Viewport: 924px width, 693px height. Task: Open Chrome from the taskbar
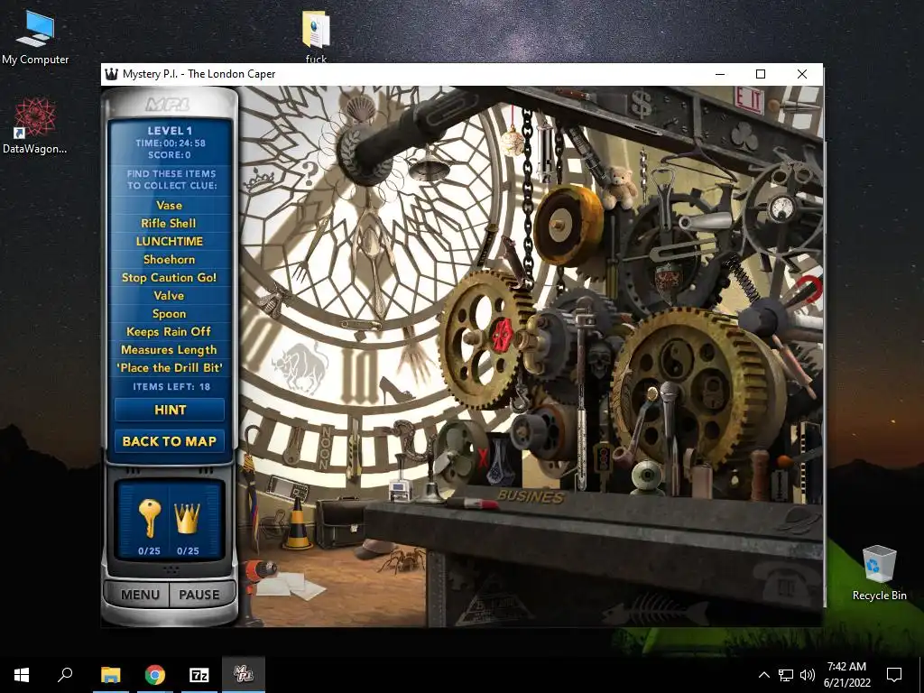(x=155, y=675)
